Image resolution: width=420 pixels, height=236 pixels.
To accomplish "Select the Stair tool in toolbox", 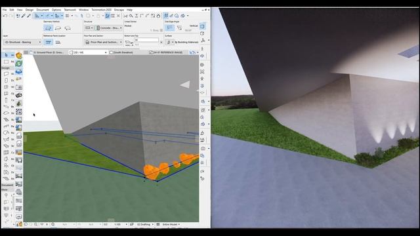I will pos(6,119).
